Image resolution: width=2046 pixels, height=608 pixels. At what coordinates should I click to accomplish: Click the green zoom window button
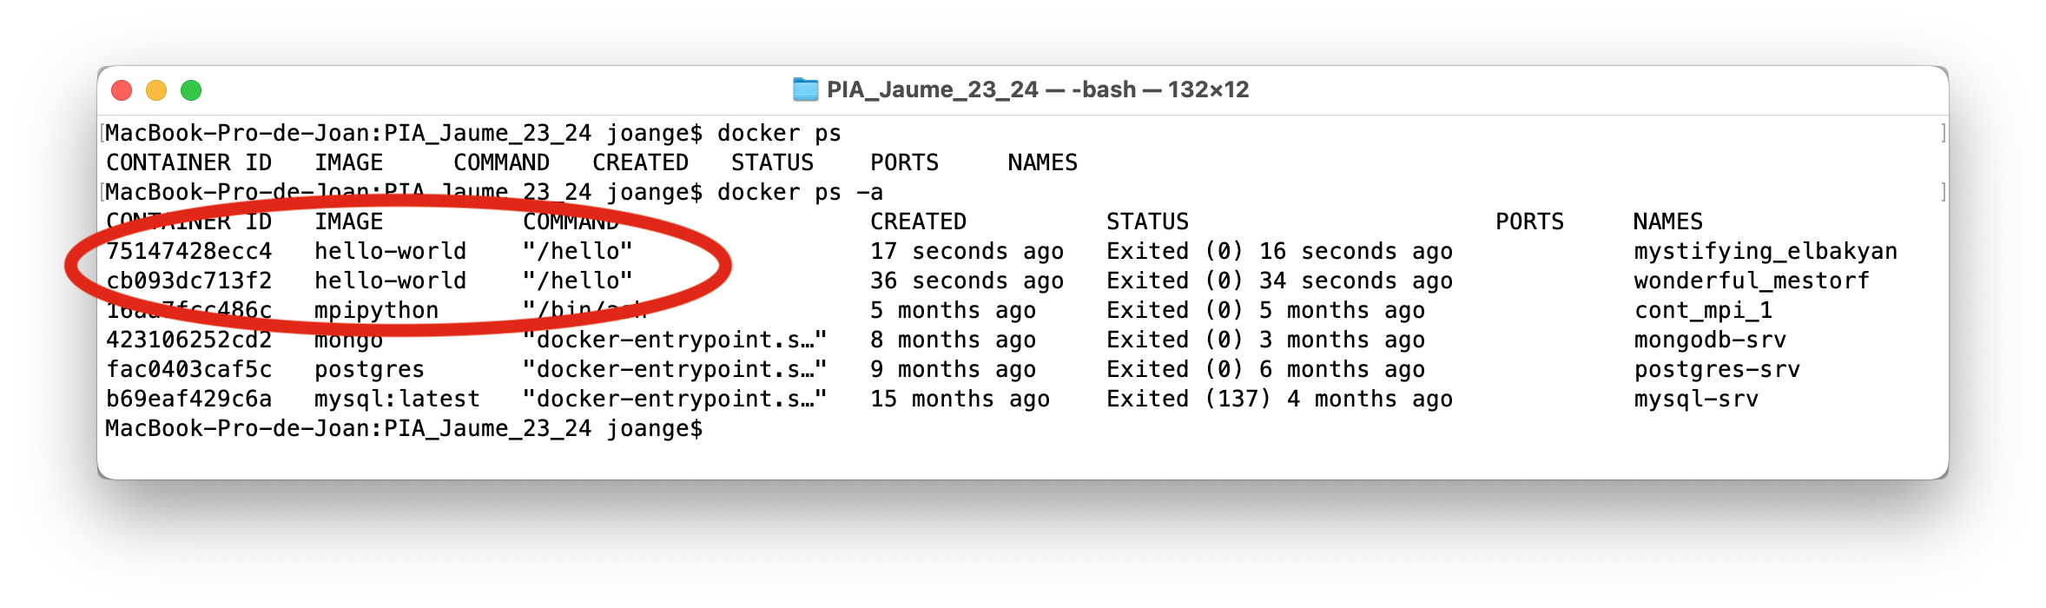coord(191,89)
